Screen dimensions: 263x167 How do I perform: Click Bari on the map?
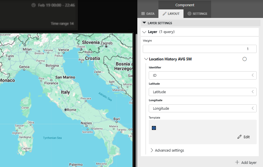[117, 119]
